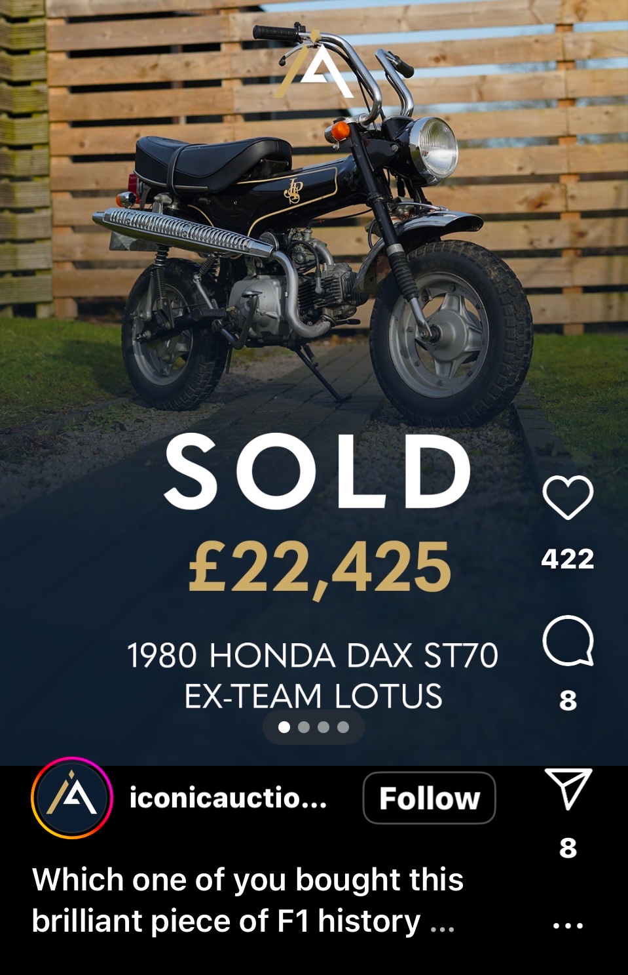Tap the share count below the paper plane
Image resolution: width=628 pixels, height=975 pixels.
coord(568,848)
